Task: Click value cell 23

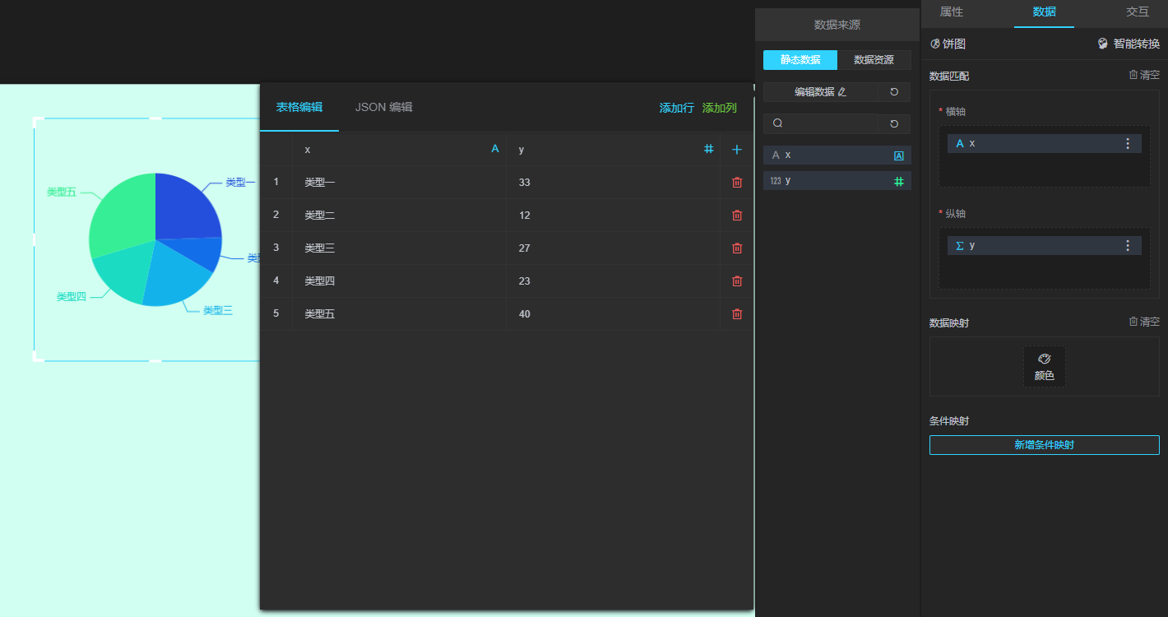Action: pos(613,281)
